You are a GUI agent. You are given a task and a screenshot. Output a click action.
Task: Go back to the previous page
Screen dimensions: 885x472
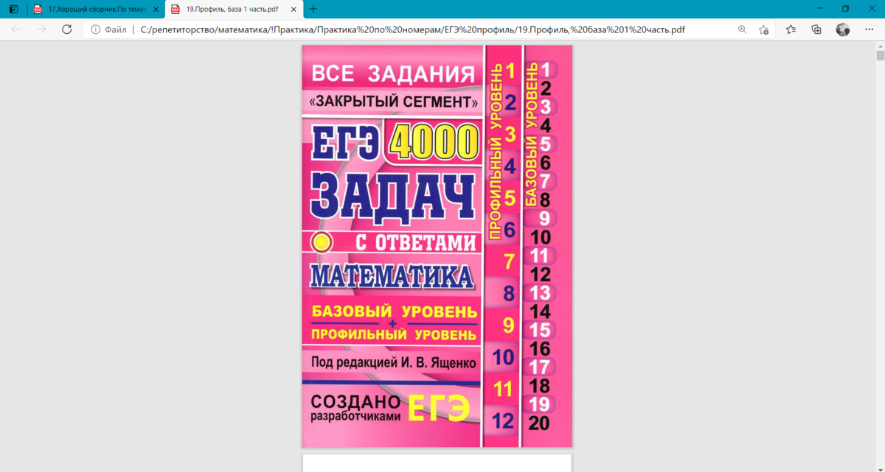tap(16, 29)
